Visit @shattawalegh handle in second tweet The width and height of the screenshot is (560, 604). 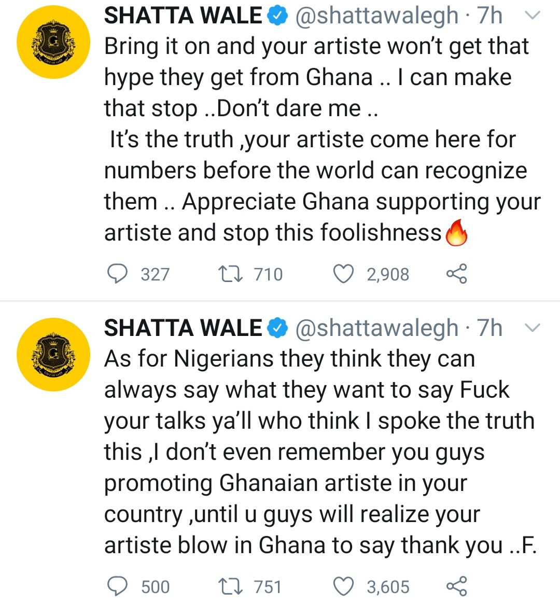[377, 329]
